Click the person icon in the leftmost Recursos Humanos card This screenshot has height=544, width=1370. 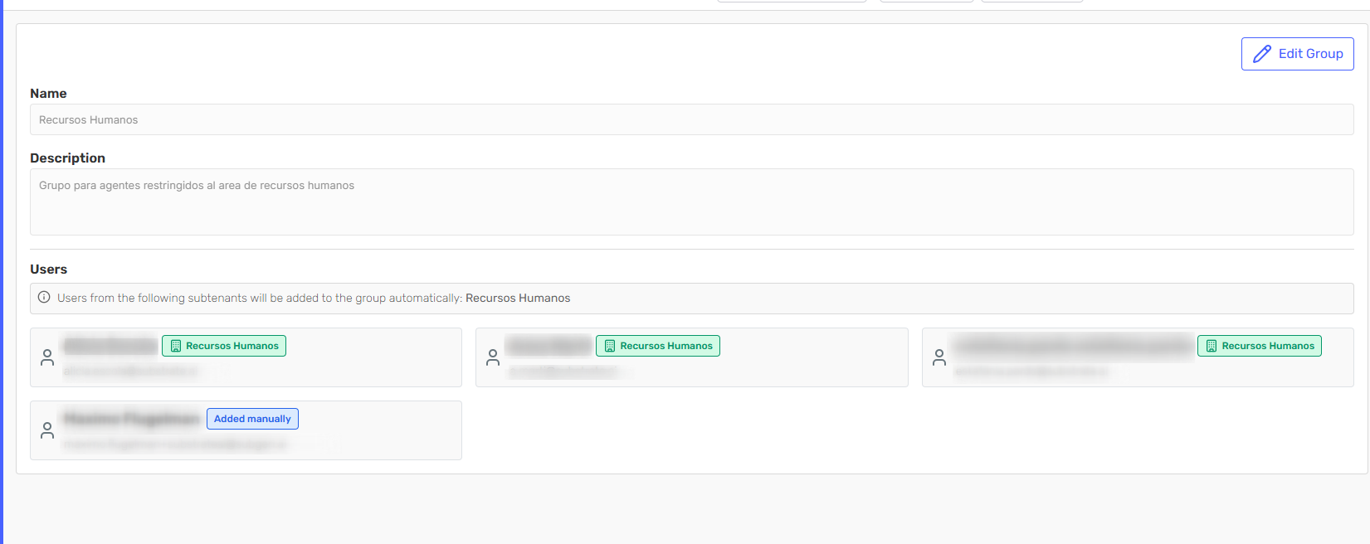pos(47,357)
